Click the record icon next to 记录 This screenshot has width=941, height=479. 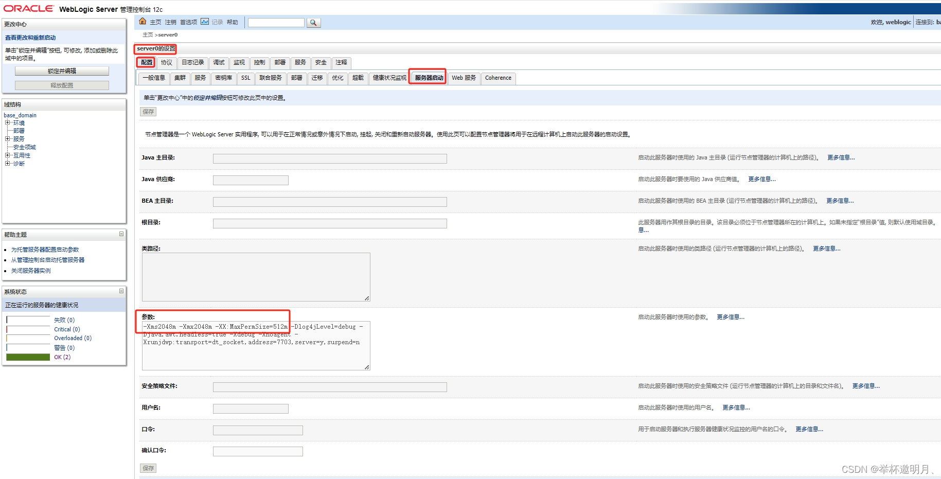[205, 22]
